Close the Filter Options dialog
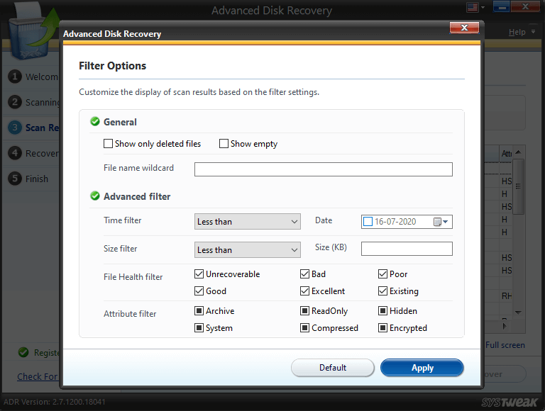 (x=463, y=28)
